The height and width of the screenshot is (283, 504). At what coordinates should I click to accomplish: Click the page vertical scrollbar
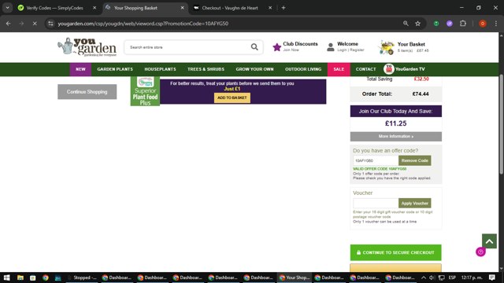[501, 123]
